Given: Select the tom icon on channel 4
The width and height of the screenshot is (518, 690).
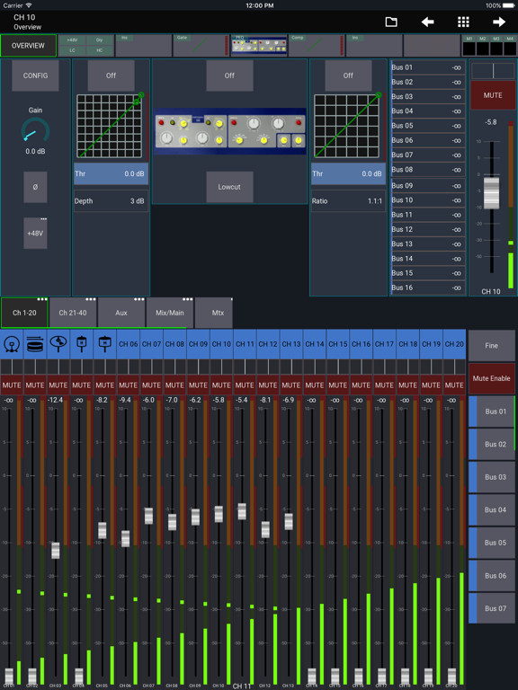Looking at the screenshot, I should [82, 344].
